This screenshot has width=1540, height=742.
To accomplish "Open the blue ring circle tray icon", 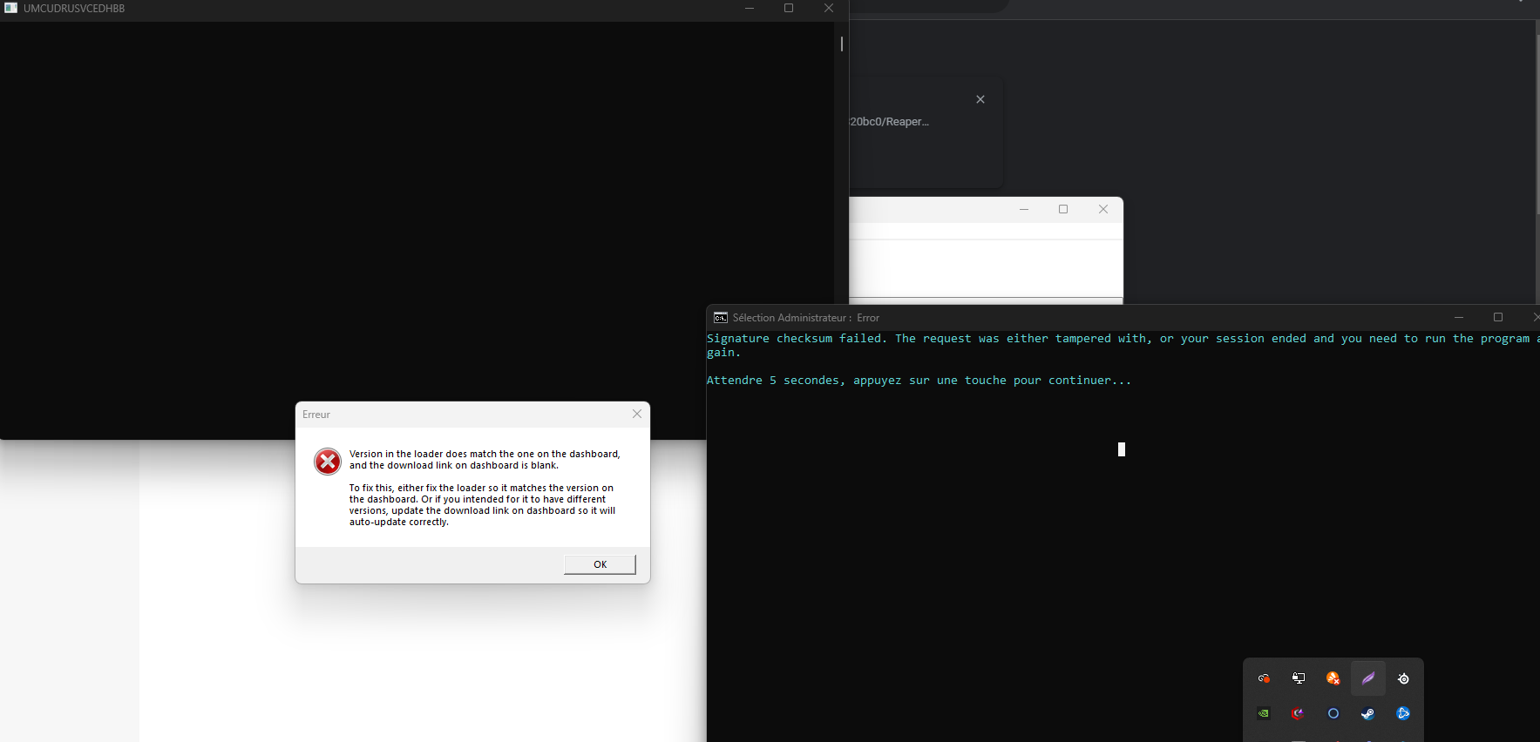I will [x=1333, y=713].
